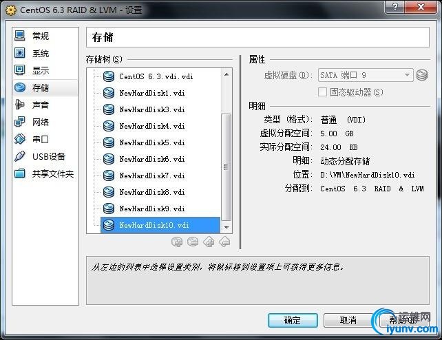Open the 网络 network settings category

point(45,122)
